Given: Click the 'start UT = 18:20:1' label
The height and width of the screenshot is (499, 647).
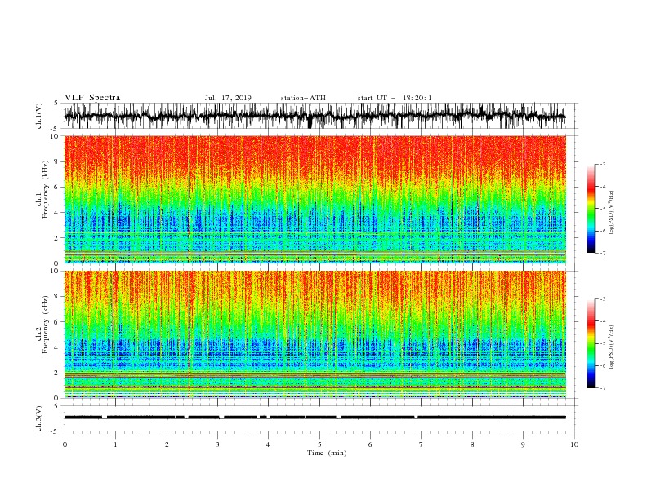Looking at the screenshot, I should tap(395, 98).
